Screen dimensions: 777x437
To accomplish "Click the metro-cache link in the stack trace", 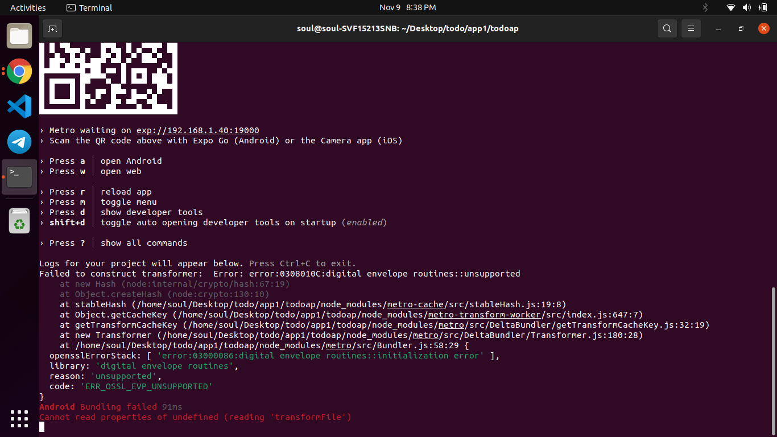I will pyautogui.click(x=415, y=304).
